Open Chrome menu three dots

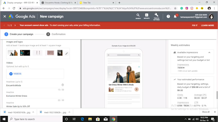click(x=214, y=8)
